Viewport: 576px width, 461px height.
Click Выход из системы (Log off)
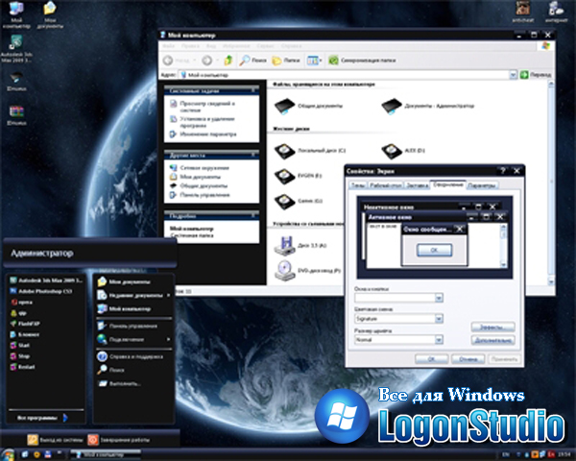pyautogui.click(x=56, y=440)
